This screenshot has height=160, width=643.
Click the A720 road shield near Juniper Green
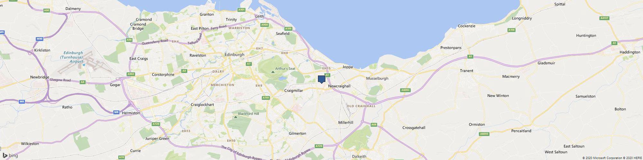(x=156, y=124)
